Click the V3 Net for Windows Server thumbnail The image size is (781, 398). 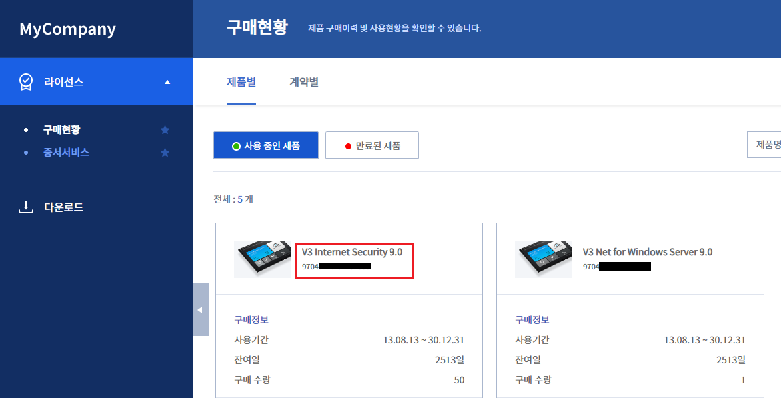point(544,259)
